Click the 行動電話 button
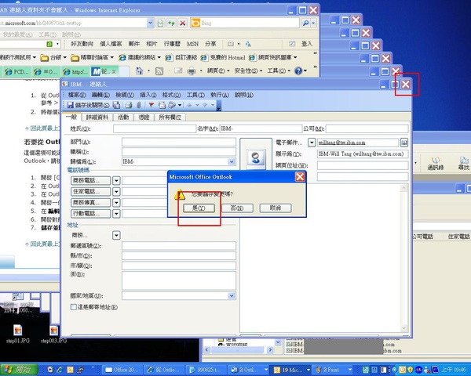The image size is (471, 376). [x=91, y=214]
